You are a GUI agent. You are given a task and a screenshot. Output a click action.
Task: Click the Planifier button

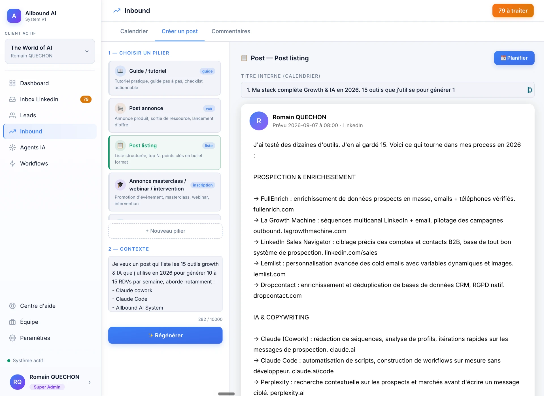pyautogui.click(x=514, y=58)
